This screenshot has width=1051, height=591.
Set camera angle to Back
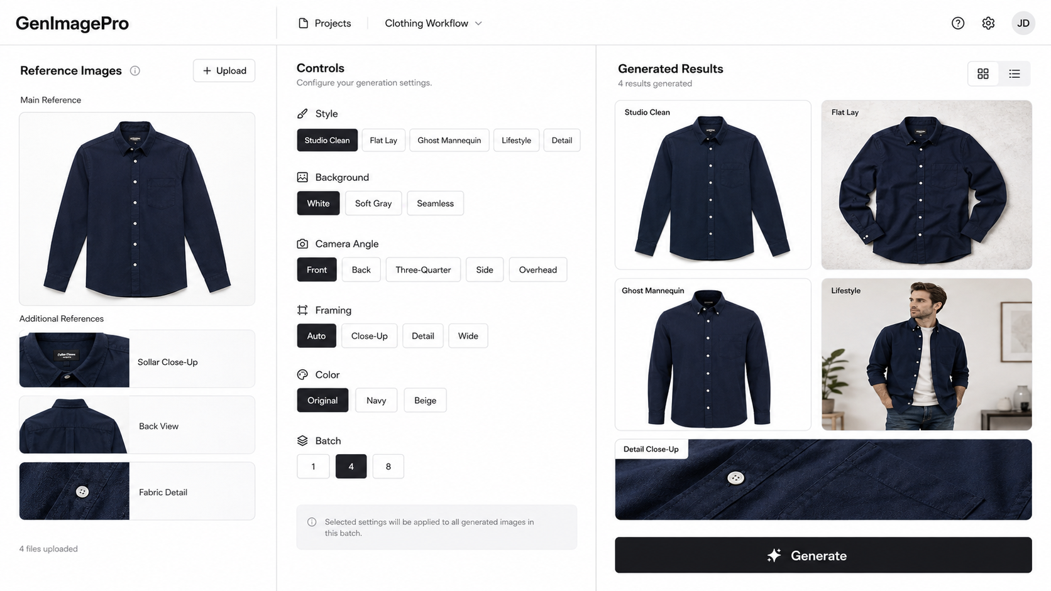tap(361, 270)
